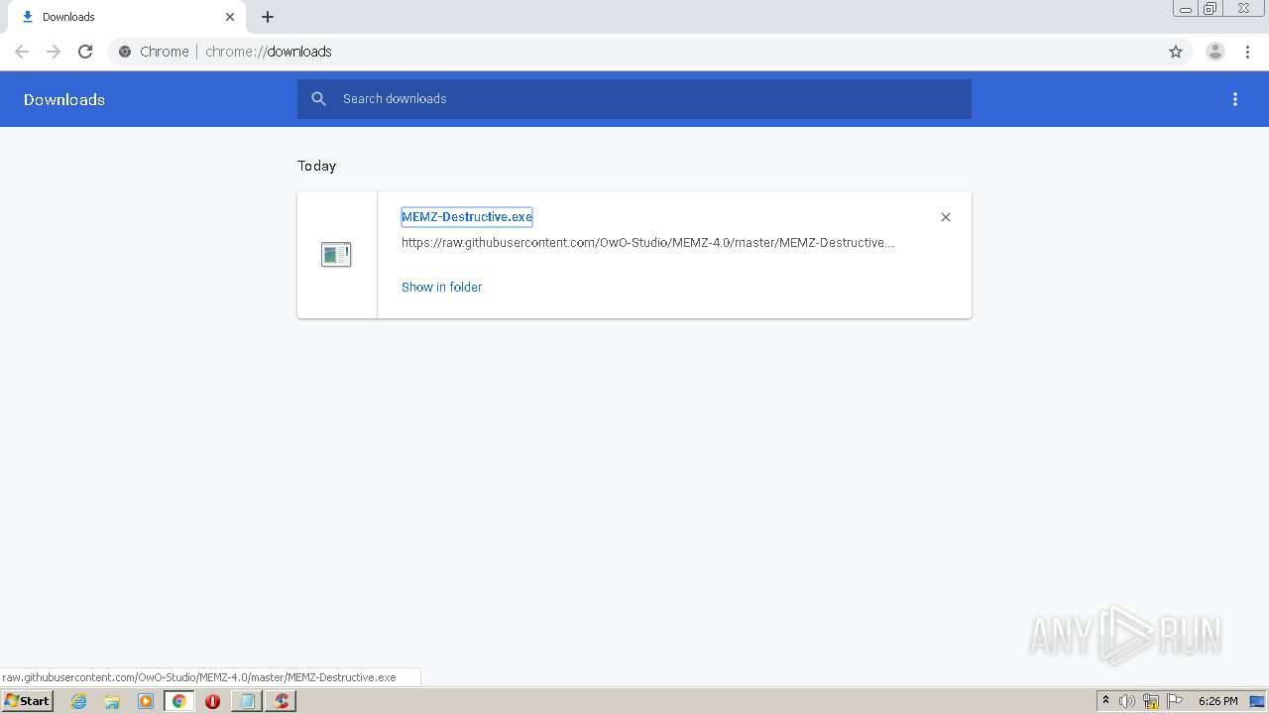Minimize the Chrome window

tap(1186, 9)
